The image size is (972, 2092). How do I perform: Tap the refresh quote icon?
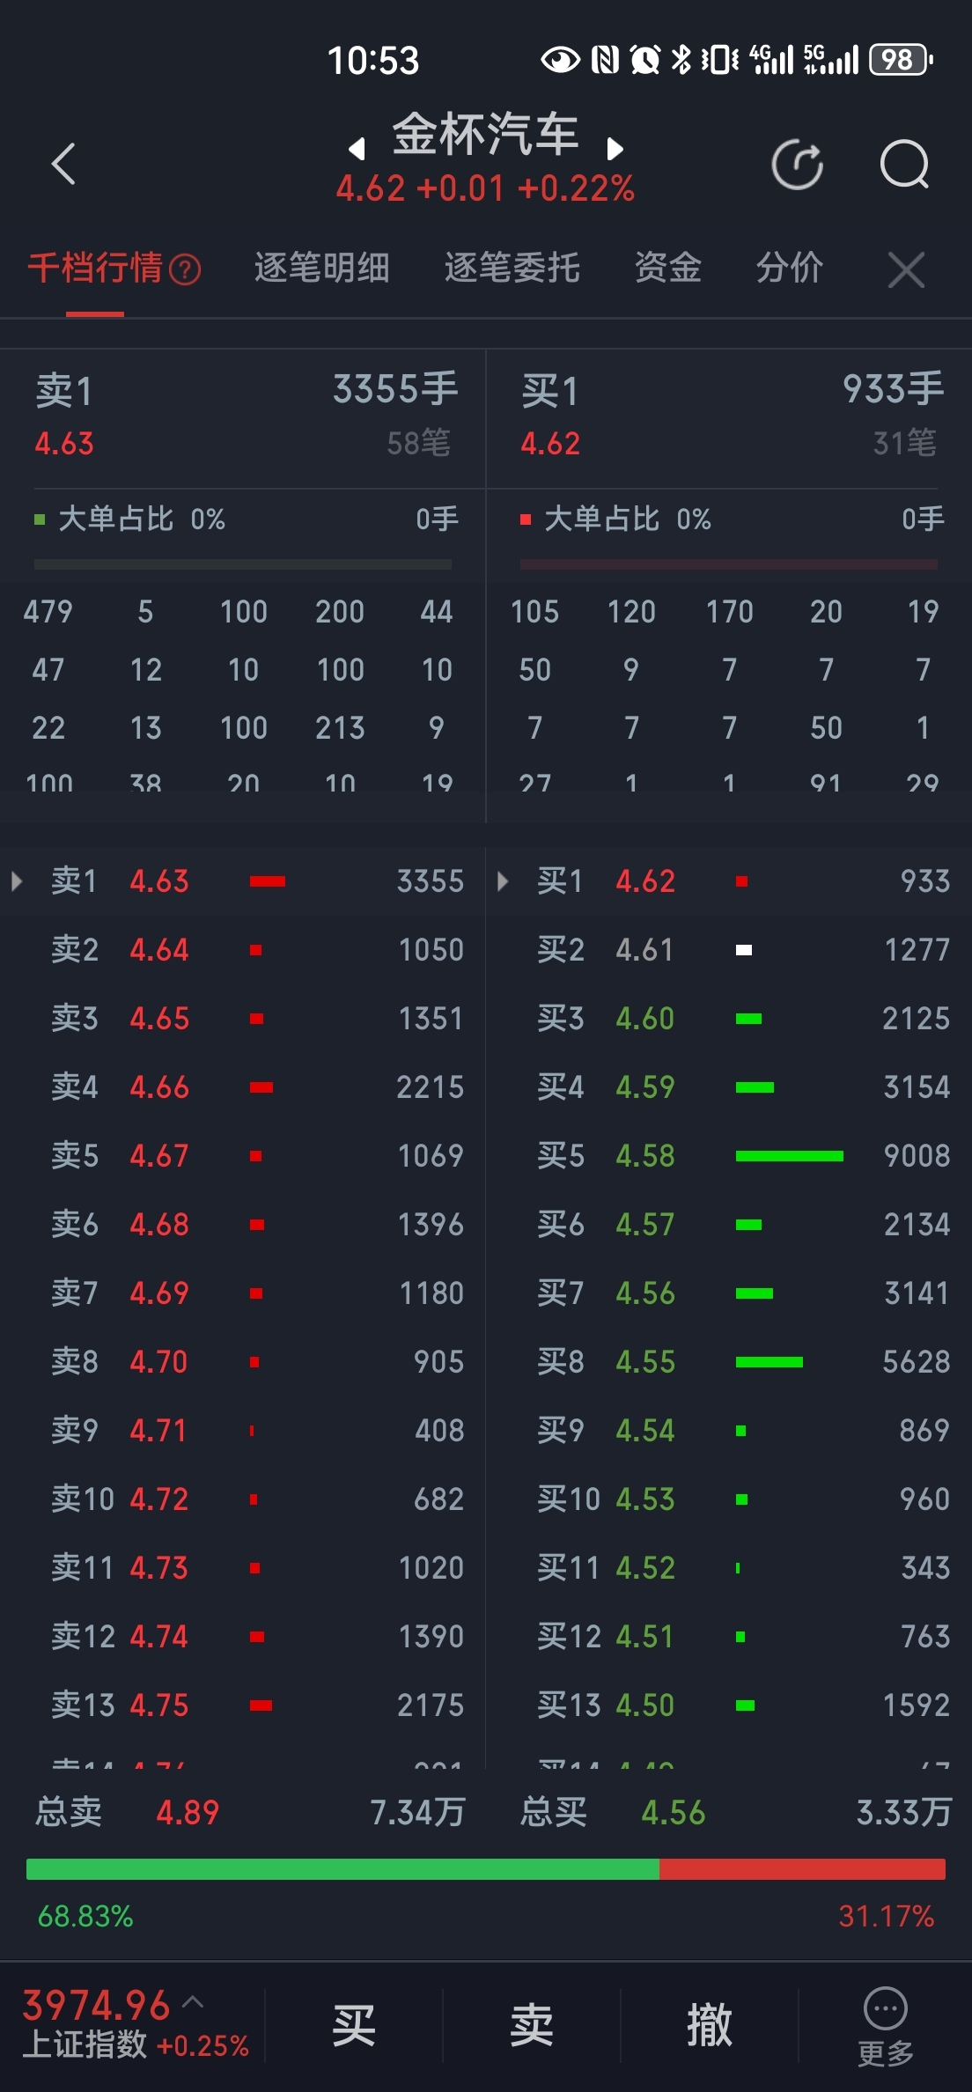(798, 165)
